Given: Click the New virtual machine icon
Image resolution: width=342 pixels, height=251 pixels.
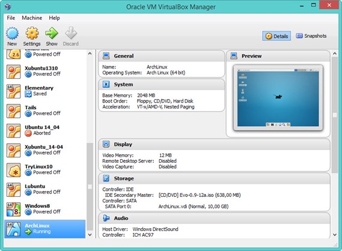Looking at the screenshot, I should point(12,34).
